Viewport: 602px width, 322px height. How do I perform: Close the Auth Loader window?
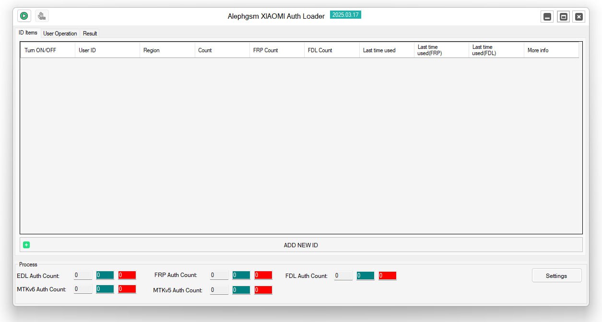click(579, 17)
